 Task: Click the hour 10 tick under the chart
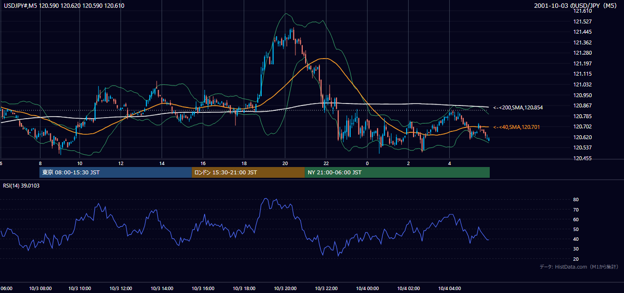(80, 163)
